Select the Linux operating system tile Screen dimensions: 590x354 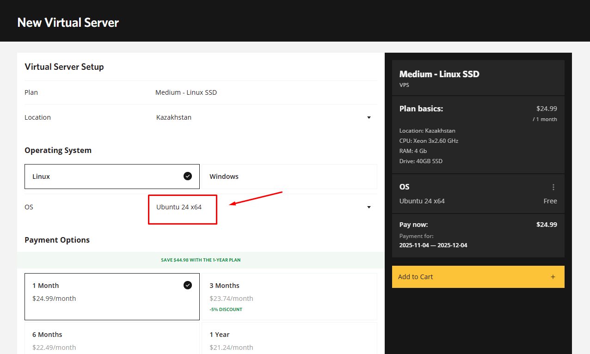click(112, 177)
